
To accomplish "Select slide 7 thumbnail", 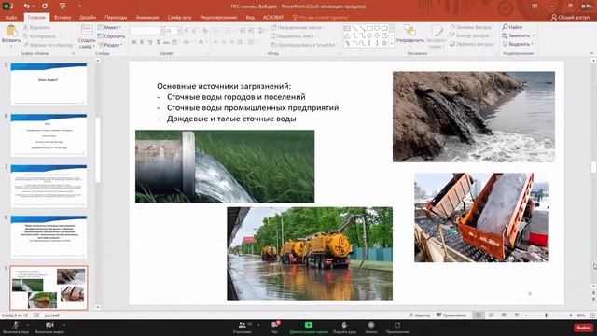I will point(49,186).
